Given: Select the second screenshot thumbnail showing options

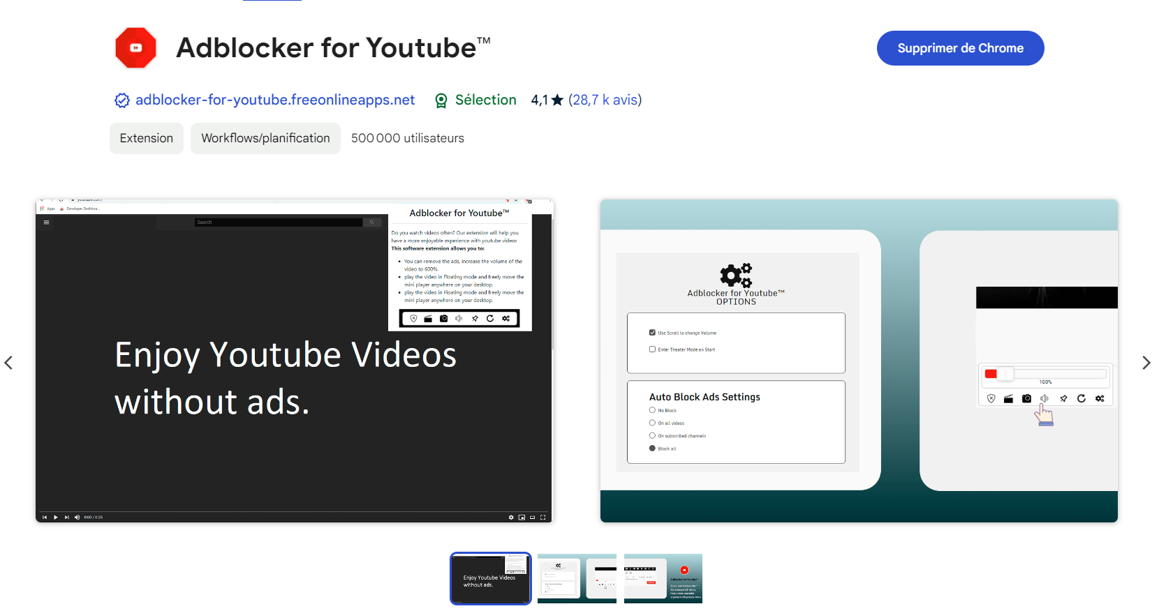Looking at the screenshot, I should pyautogui.click(x=577, y=578).
